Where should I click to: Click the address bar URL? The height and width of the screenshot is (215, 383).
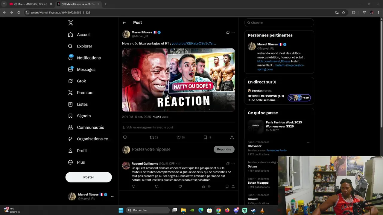(x=61, y=13)
